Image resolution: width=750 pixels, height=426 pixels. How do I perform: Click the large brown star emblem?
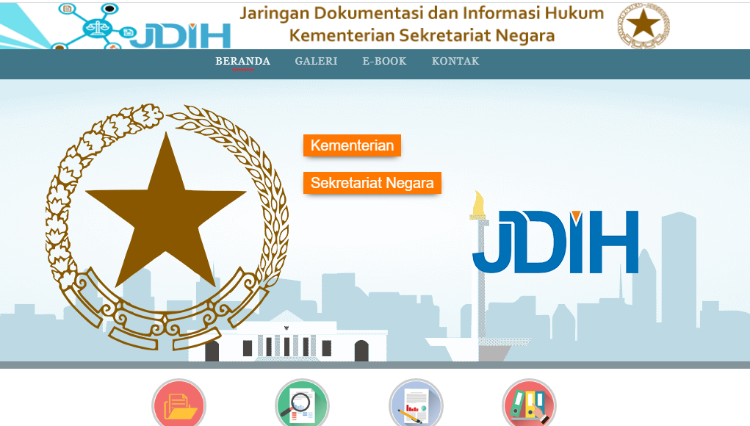(x=165, y=213)
